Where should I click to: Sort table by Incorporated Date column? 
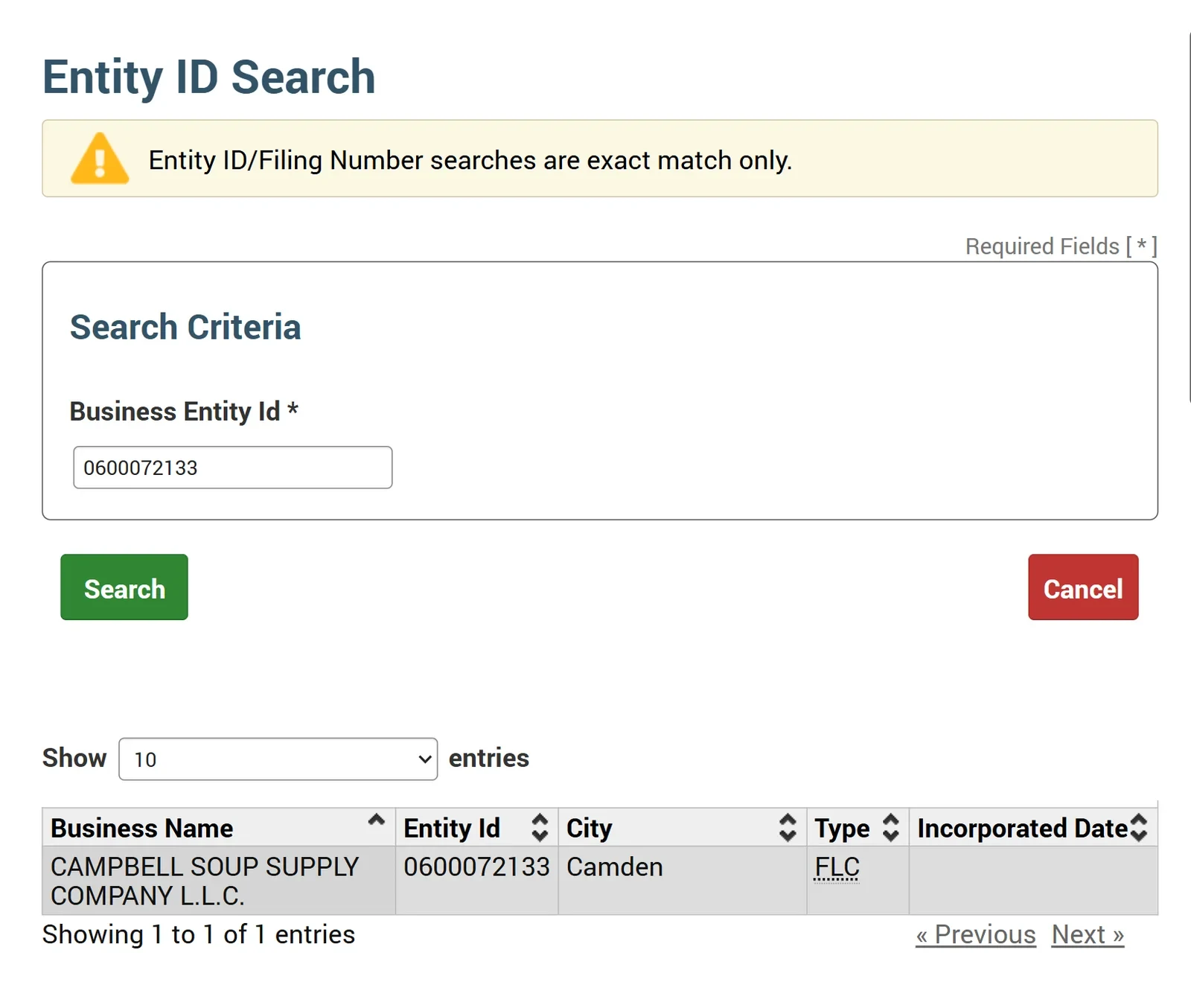[1033, 827]
